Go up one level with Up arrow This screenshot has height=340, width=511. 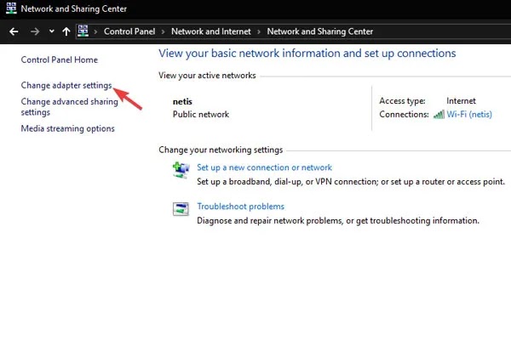click(66, 31)
